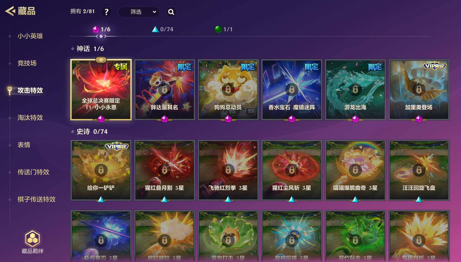Screen dimensions: 461x262
Task: Open the 竞技场 category
Action: pos(27,63)
